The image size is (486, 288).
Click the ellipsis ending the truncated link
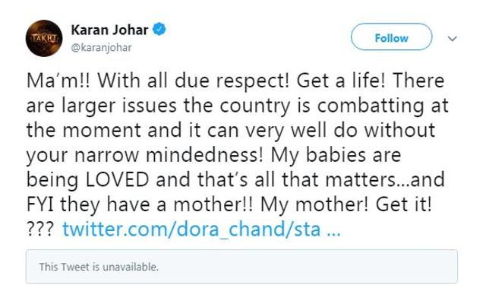[334, 234]
